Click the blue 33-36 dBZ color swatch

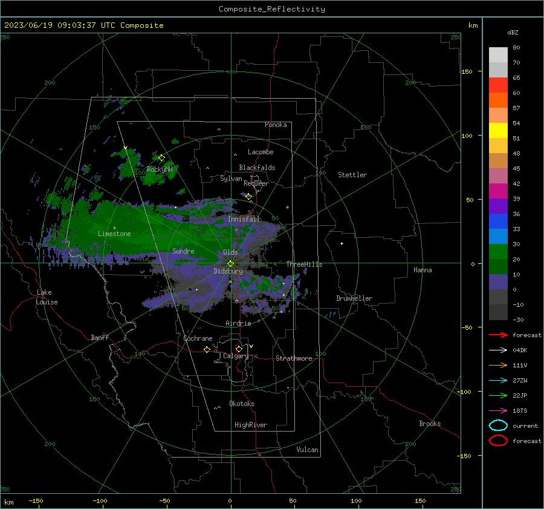[498, 222]
